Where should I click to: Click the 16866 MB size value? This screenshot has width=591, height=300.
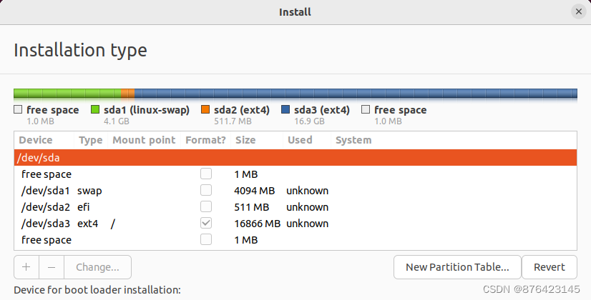[257, 224]
